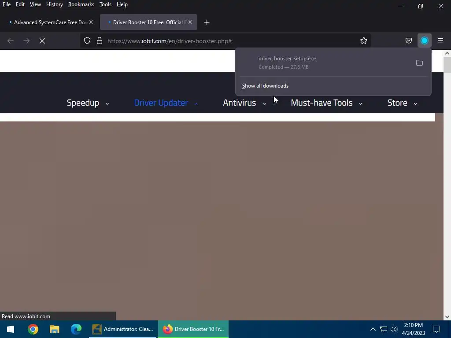Launch Google Chrome from the taskbar
The width and height of the screenshot is (451, 338).
(33, 329)
